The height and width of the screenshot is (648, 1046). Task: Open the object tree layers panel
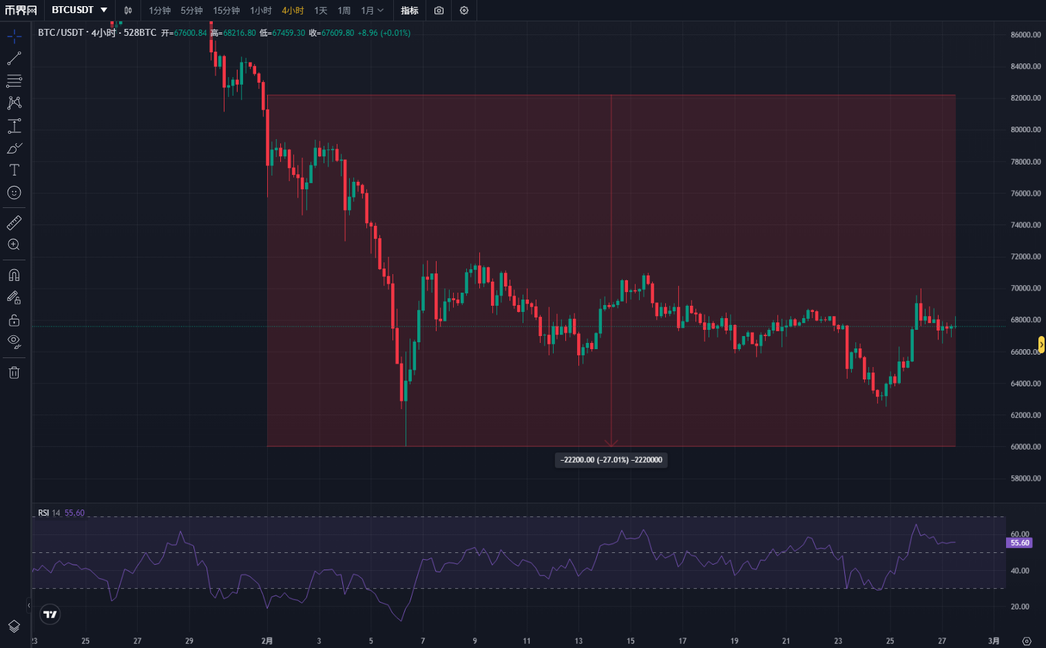(x=14, y=626)
